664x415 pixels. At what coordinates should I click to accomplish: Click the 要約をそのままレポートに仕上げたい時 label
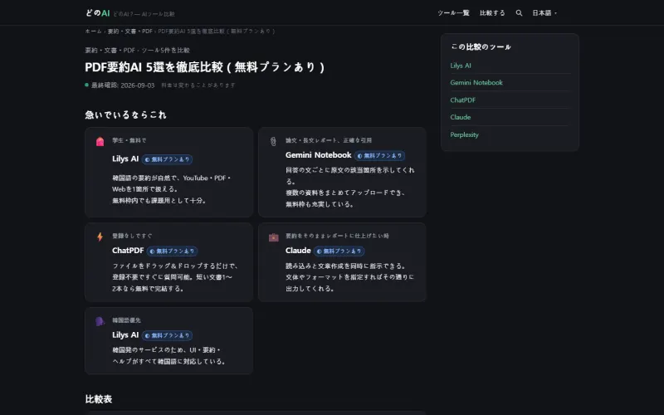pyautogui.click(x=337, y=236)
